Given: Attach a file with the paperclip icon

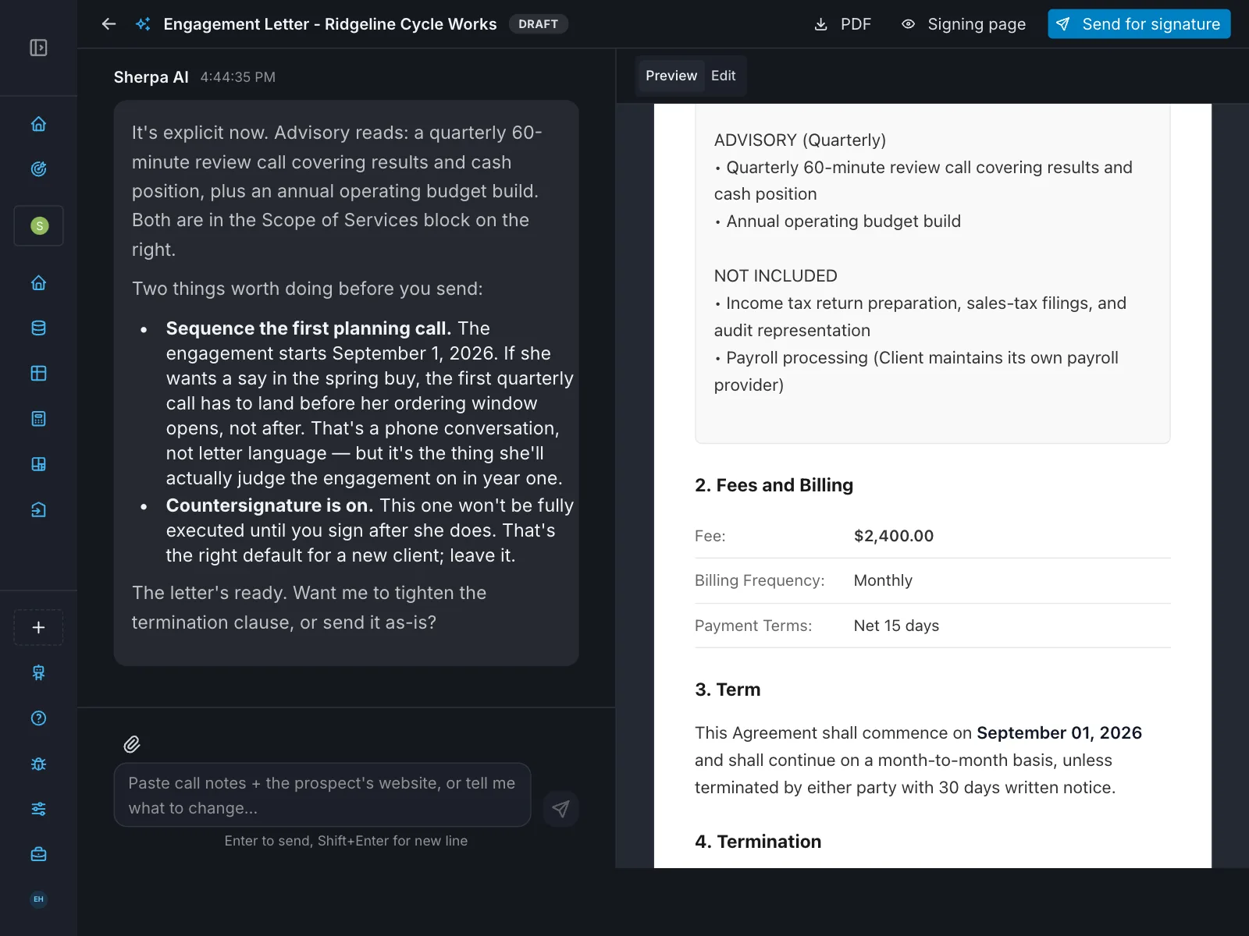Looking at the screenshot, I should [132, 744].
